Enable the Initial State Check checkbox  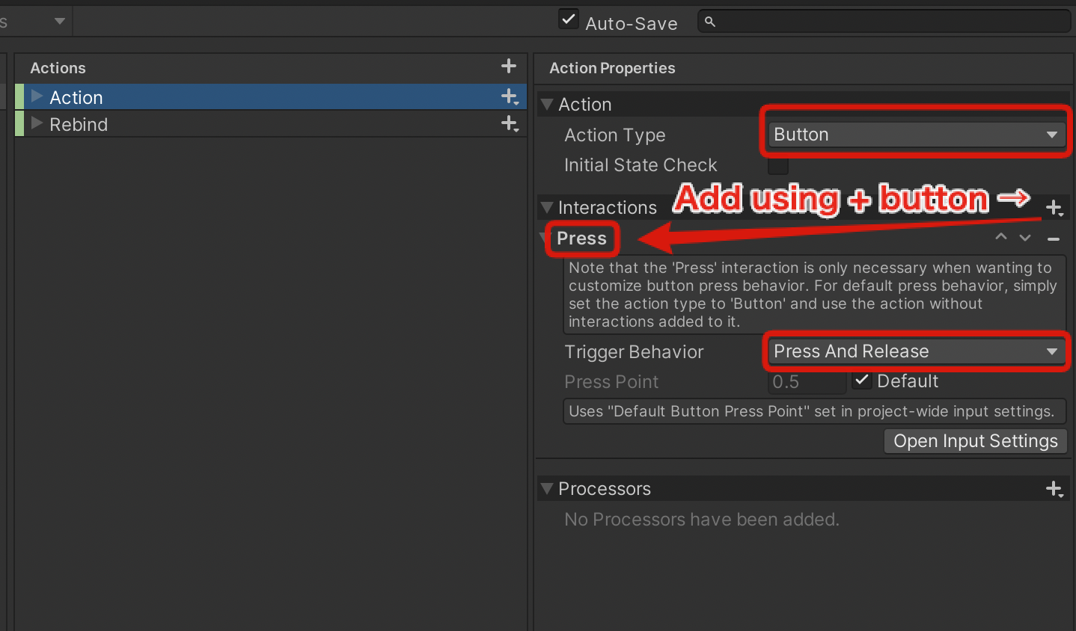(778, 165)
